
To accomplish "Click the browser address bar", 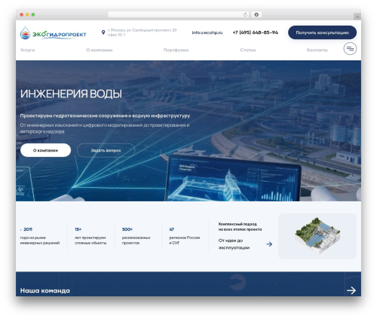I will point(179,15).
